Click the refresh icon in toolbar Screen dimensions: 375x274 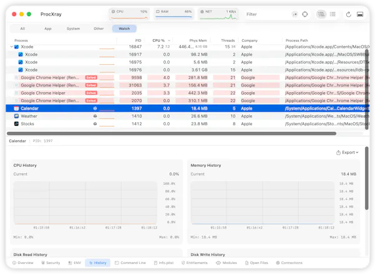point(348,14)
